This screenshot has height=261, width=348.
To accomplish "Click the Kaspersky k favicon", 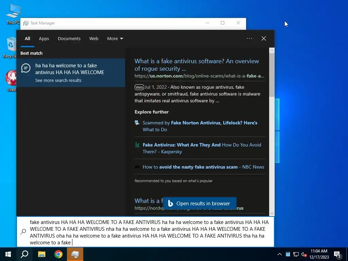I will tap(137, 145).
